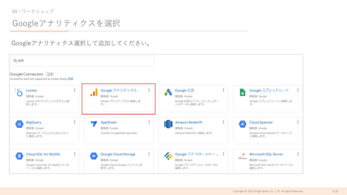Click the Microsoft SQL Server icon
Screen dimensions: 347x195
pyautogui.click(x=242, y=156)
